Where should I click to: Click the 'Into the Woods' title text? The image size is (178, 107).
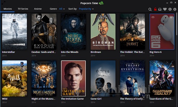pyautogui.click(x=70, y=52)
